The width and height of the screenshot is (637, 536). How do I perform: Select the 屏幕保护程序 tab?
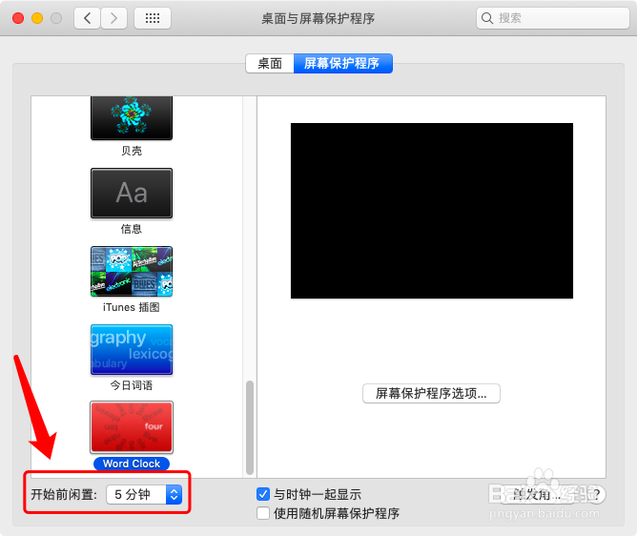click(342, 63)
